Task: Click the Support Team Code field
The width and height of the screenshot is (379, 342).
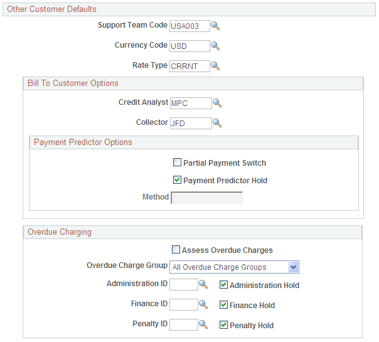Action: 189,26
